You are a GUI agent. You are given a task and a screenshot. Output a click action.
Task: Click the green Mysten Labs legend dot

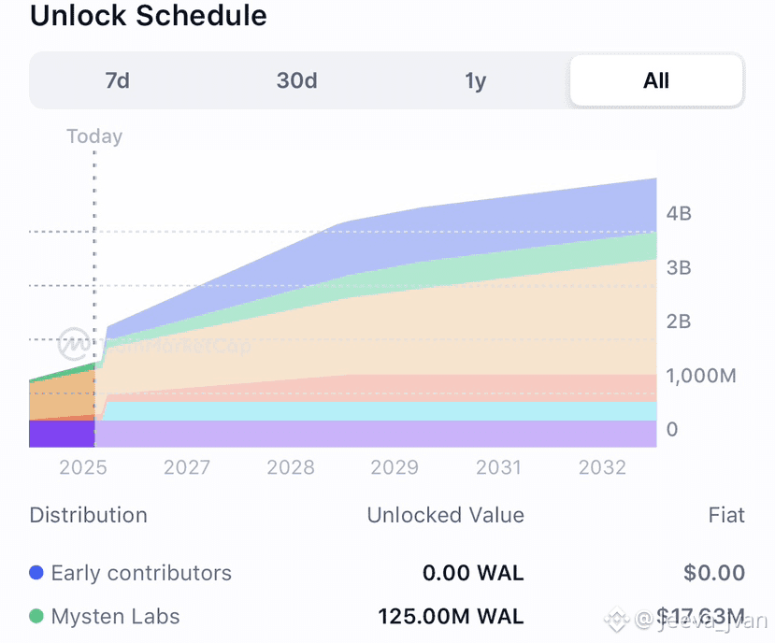[36, 617]
